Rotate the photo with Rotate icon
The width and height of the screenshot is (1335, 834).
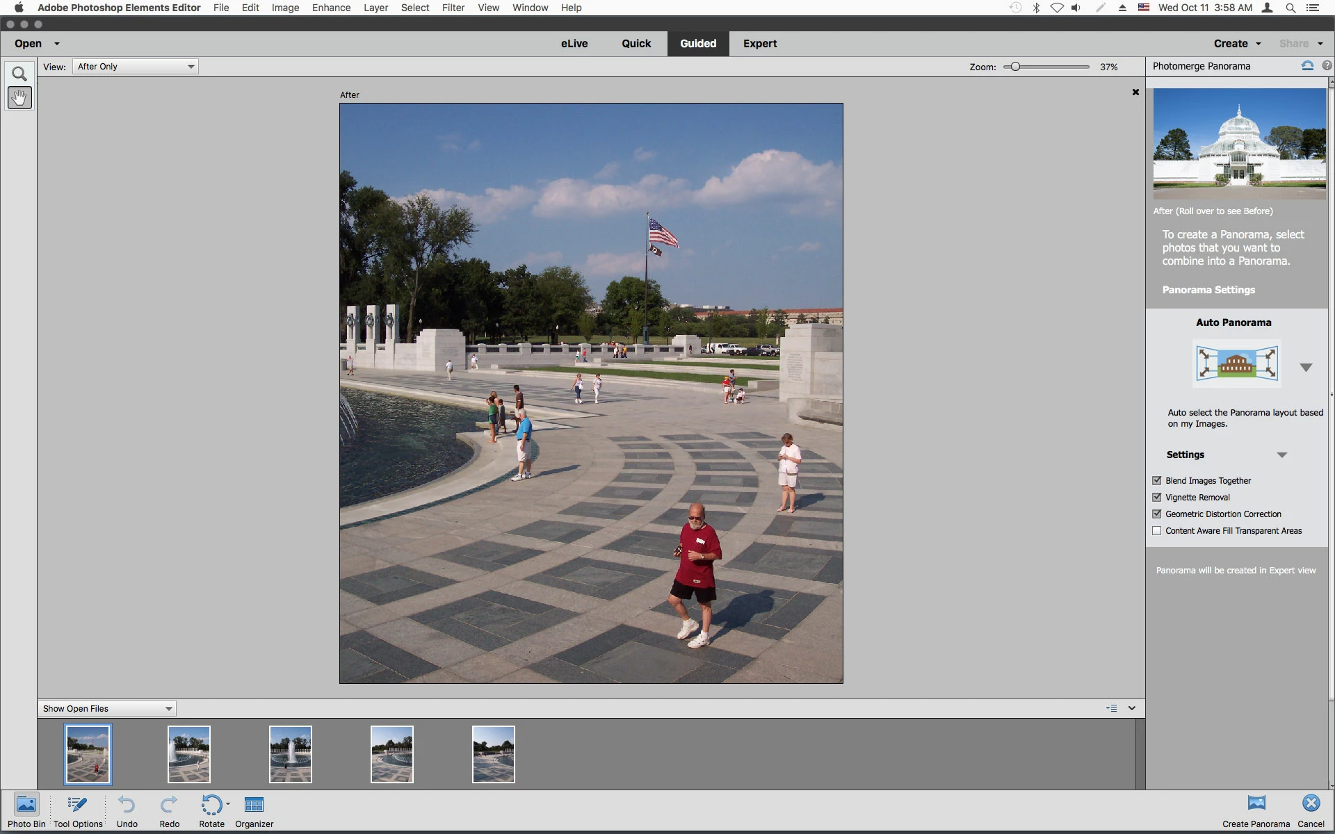(211, 806)
